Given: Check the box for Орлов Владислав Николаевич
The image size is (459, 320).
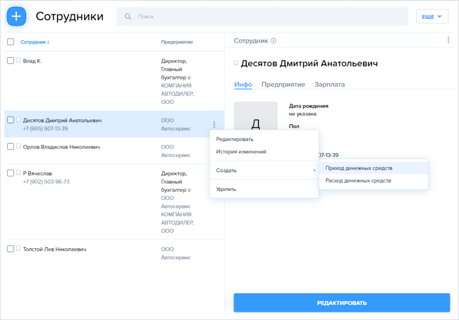Looking at the screenshot, I should [11, 146].
